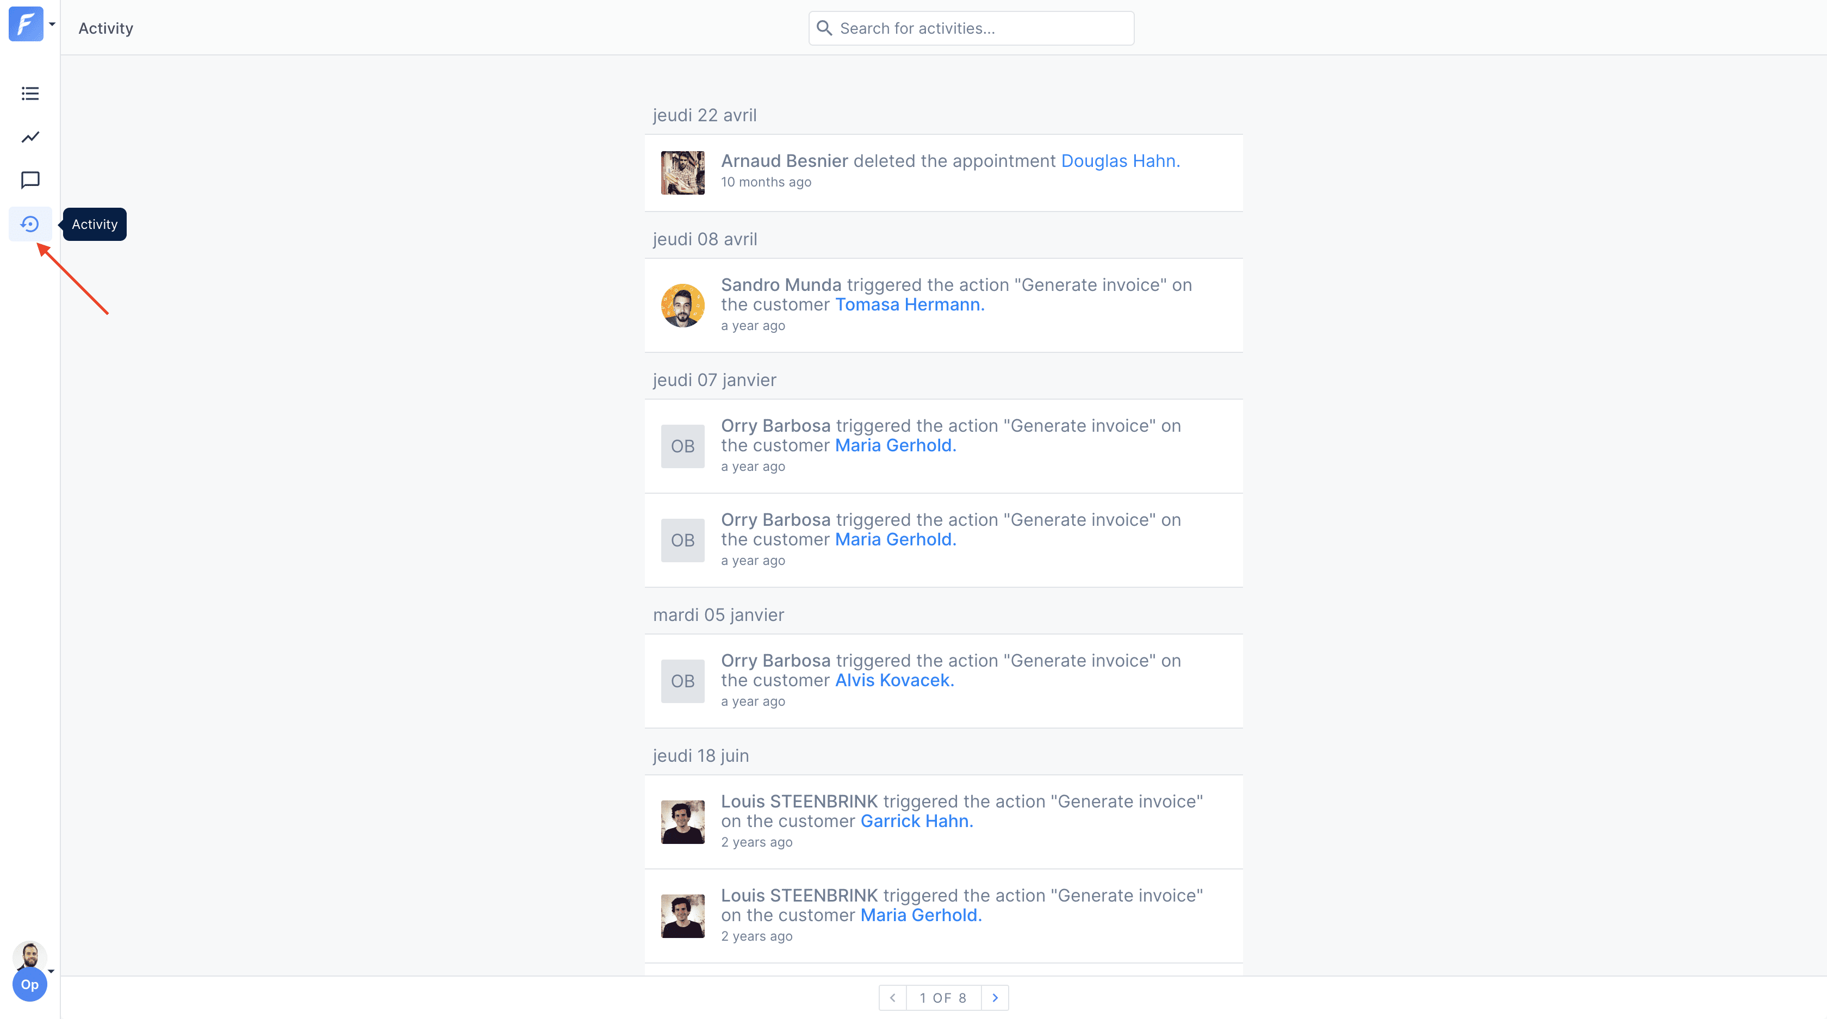This screenshot has height=1019, width=1827.
Task: Click the blue F app logo
Action: 26,24
